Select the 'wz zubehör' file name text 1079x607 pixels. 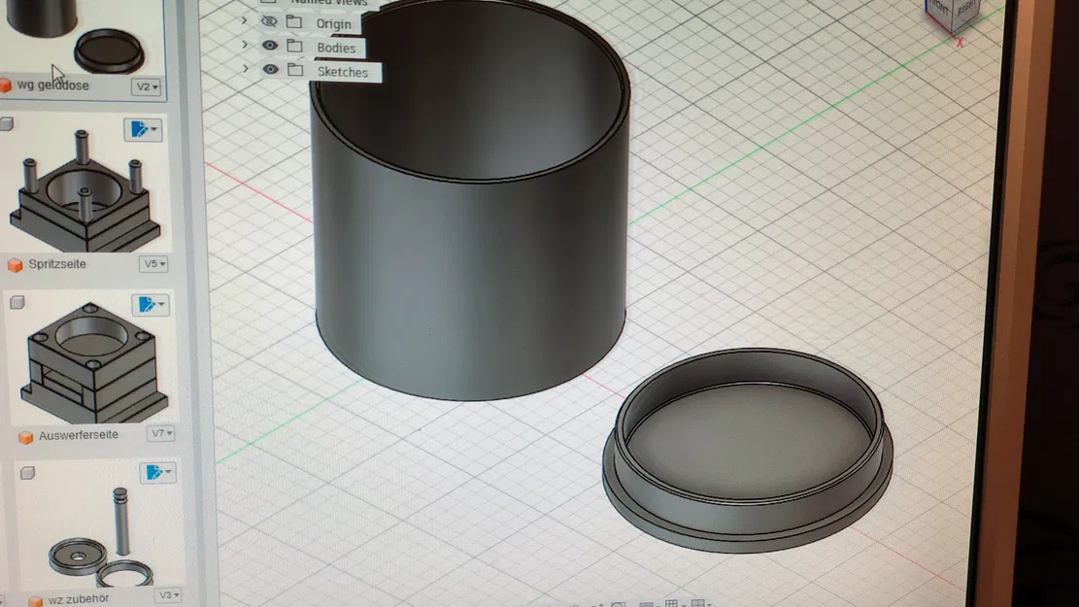coord(79,598)
